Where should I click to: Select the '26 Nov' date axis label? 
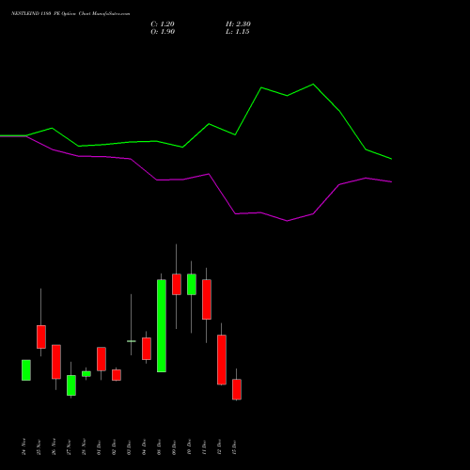tap(55, 446)
